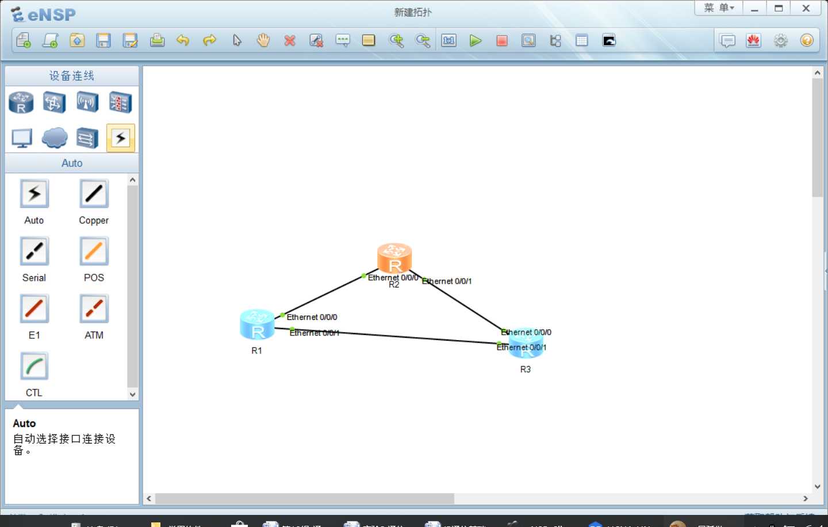
Task: Open the CLI console window icon
Action: tap(609, 40)
